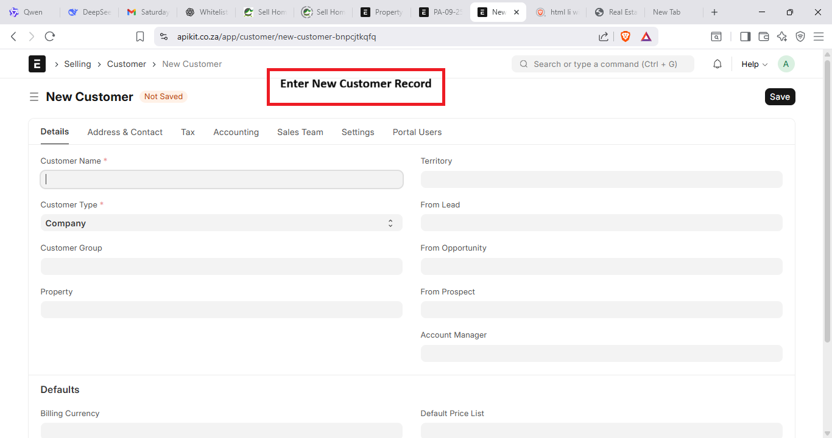Click the Brave Shields lion icon
The image size is (832, 438).
click(x=625, y=36)
